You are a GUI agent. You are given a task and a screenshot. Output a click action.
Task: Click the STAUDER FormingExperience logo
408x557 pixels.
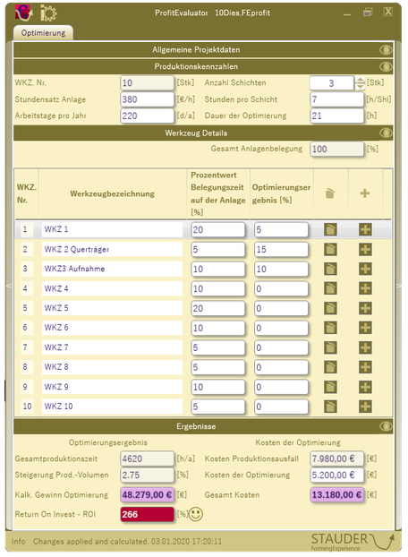353,542
